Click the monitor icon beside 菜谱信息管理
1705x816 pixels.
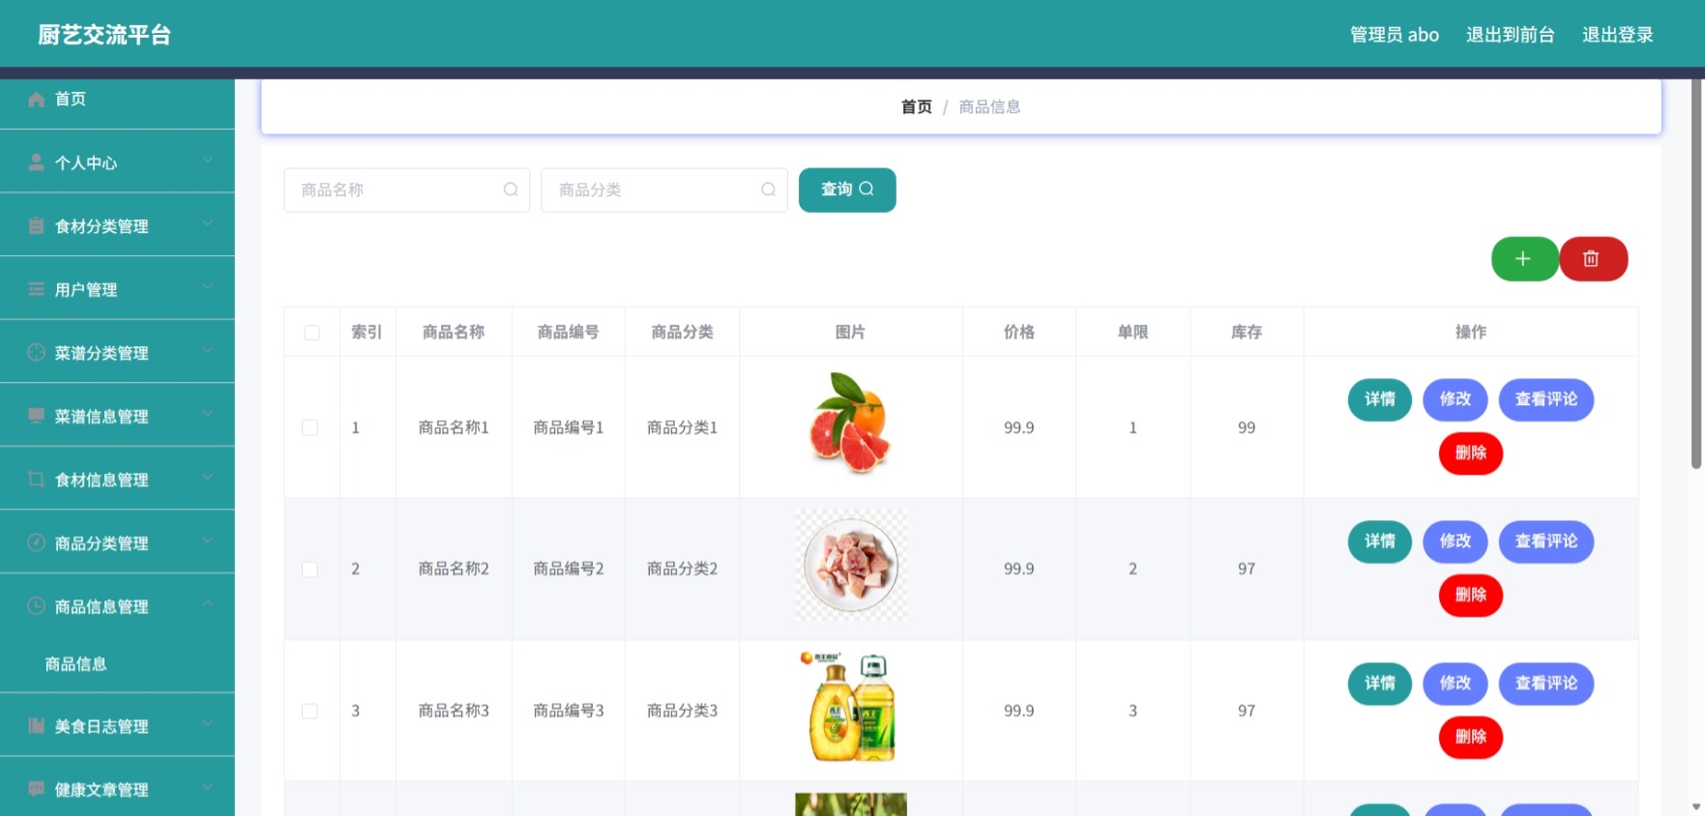tap(36, 416)
